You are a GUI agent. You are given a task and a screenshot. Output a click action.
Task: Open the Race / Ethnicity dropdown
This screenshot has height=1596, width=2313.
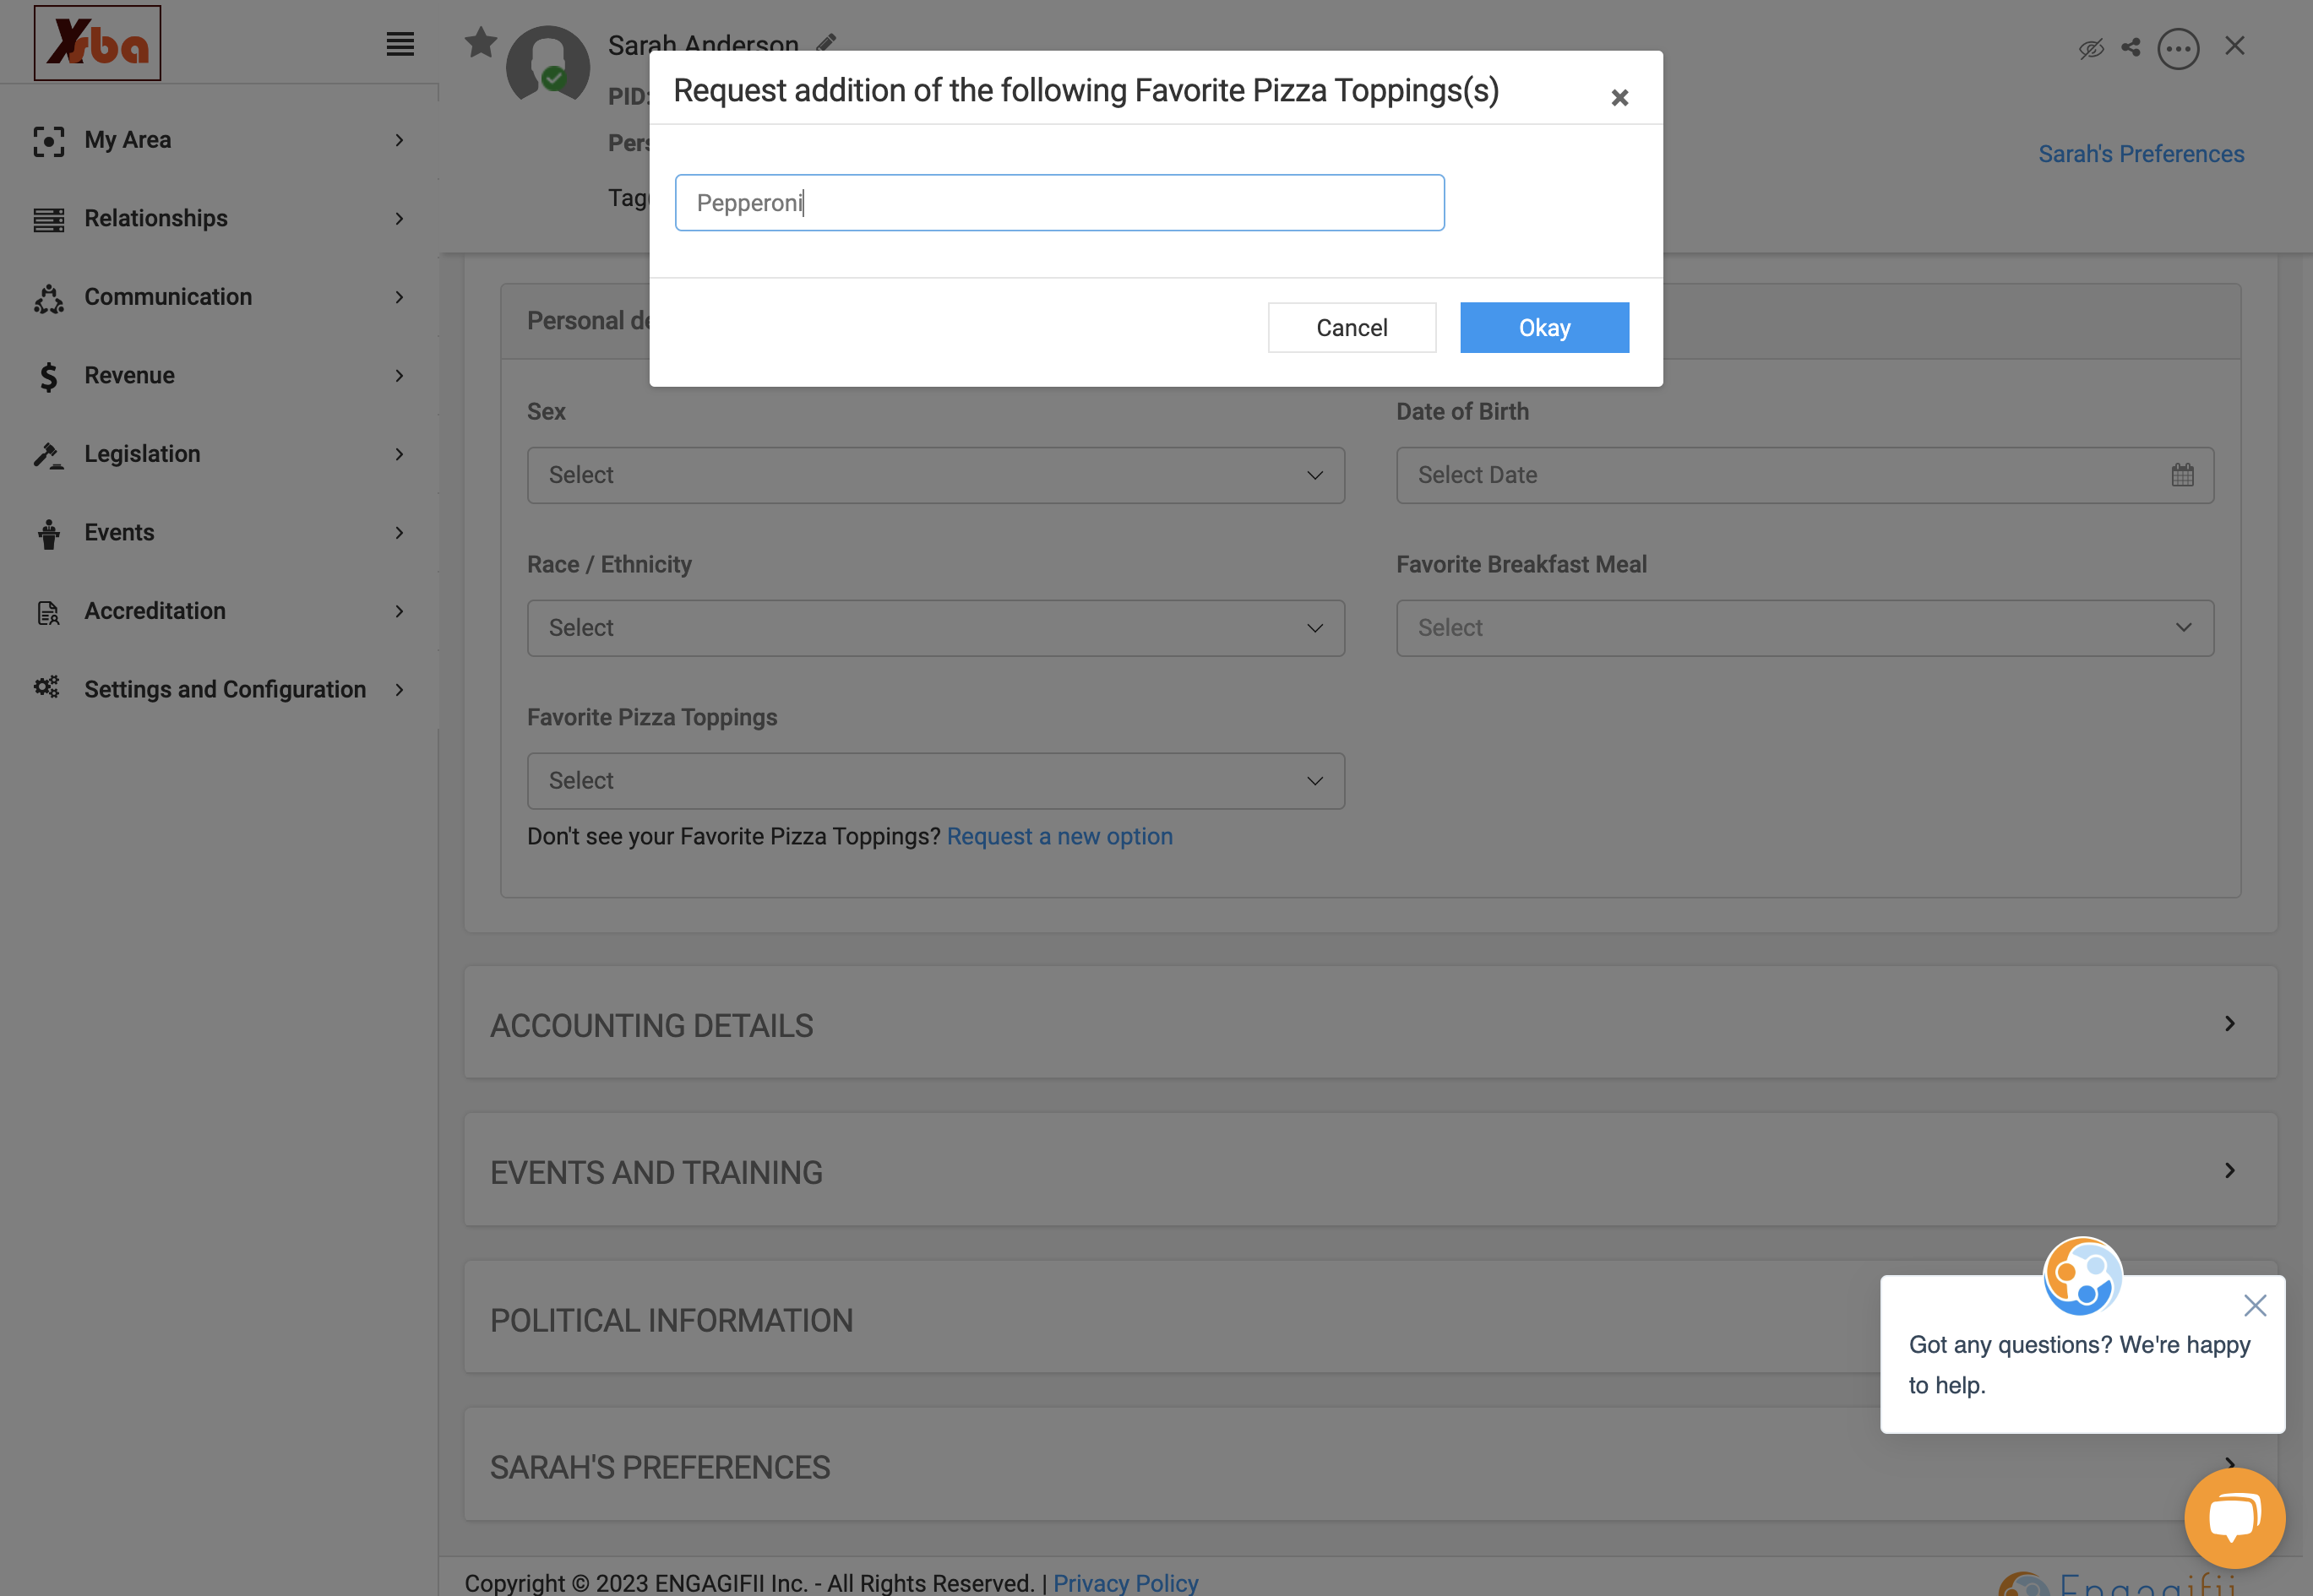(x=935, y=628)
